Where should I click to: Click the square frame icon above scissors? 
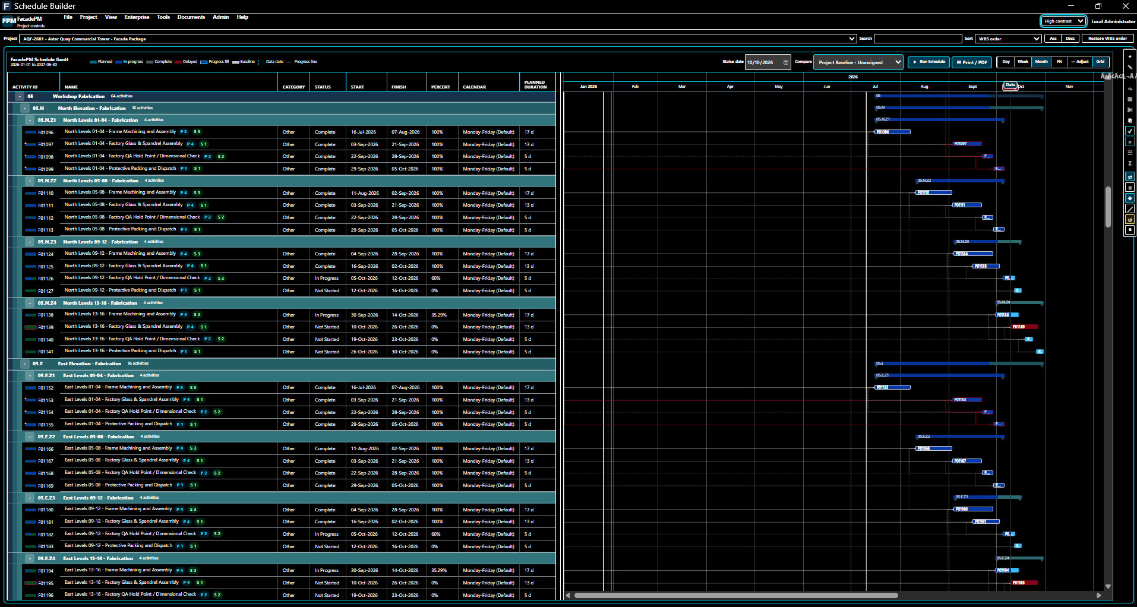1130,99
